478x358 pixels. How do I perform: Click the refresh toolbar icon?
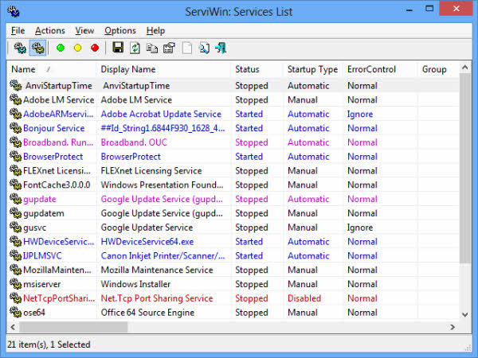(x=135, y=49)
